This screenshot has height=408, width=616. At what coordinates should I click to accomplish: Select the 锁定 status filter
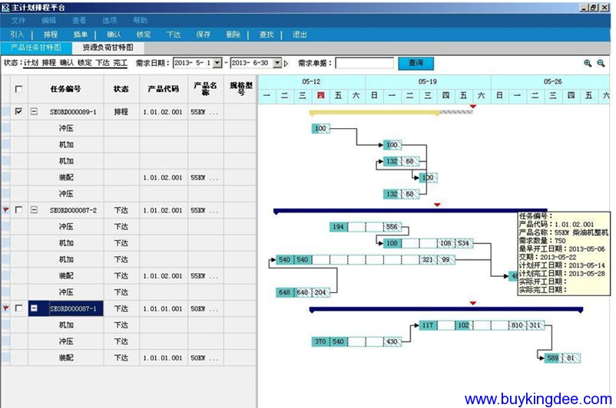click(x=84, y=63)
